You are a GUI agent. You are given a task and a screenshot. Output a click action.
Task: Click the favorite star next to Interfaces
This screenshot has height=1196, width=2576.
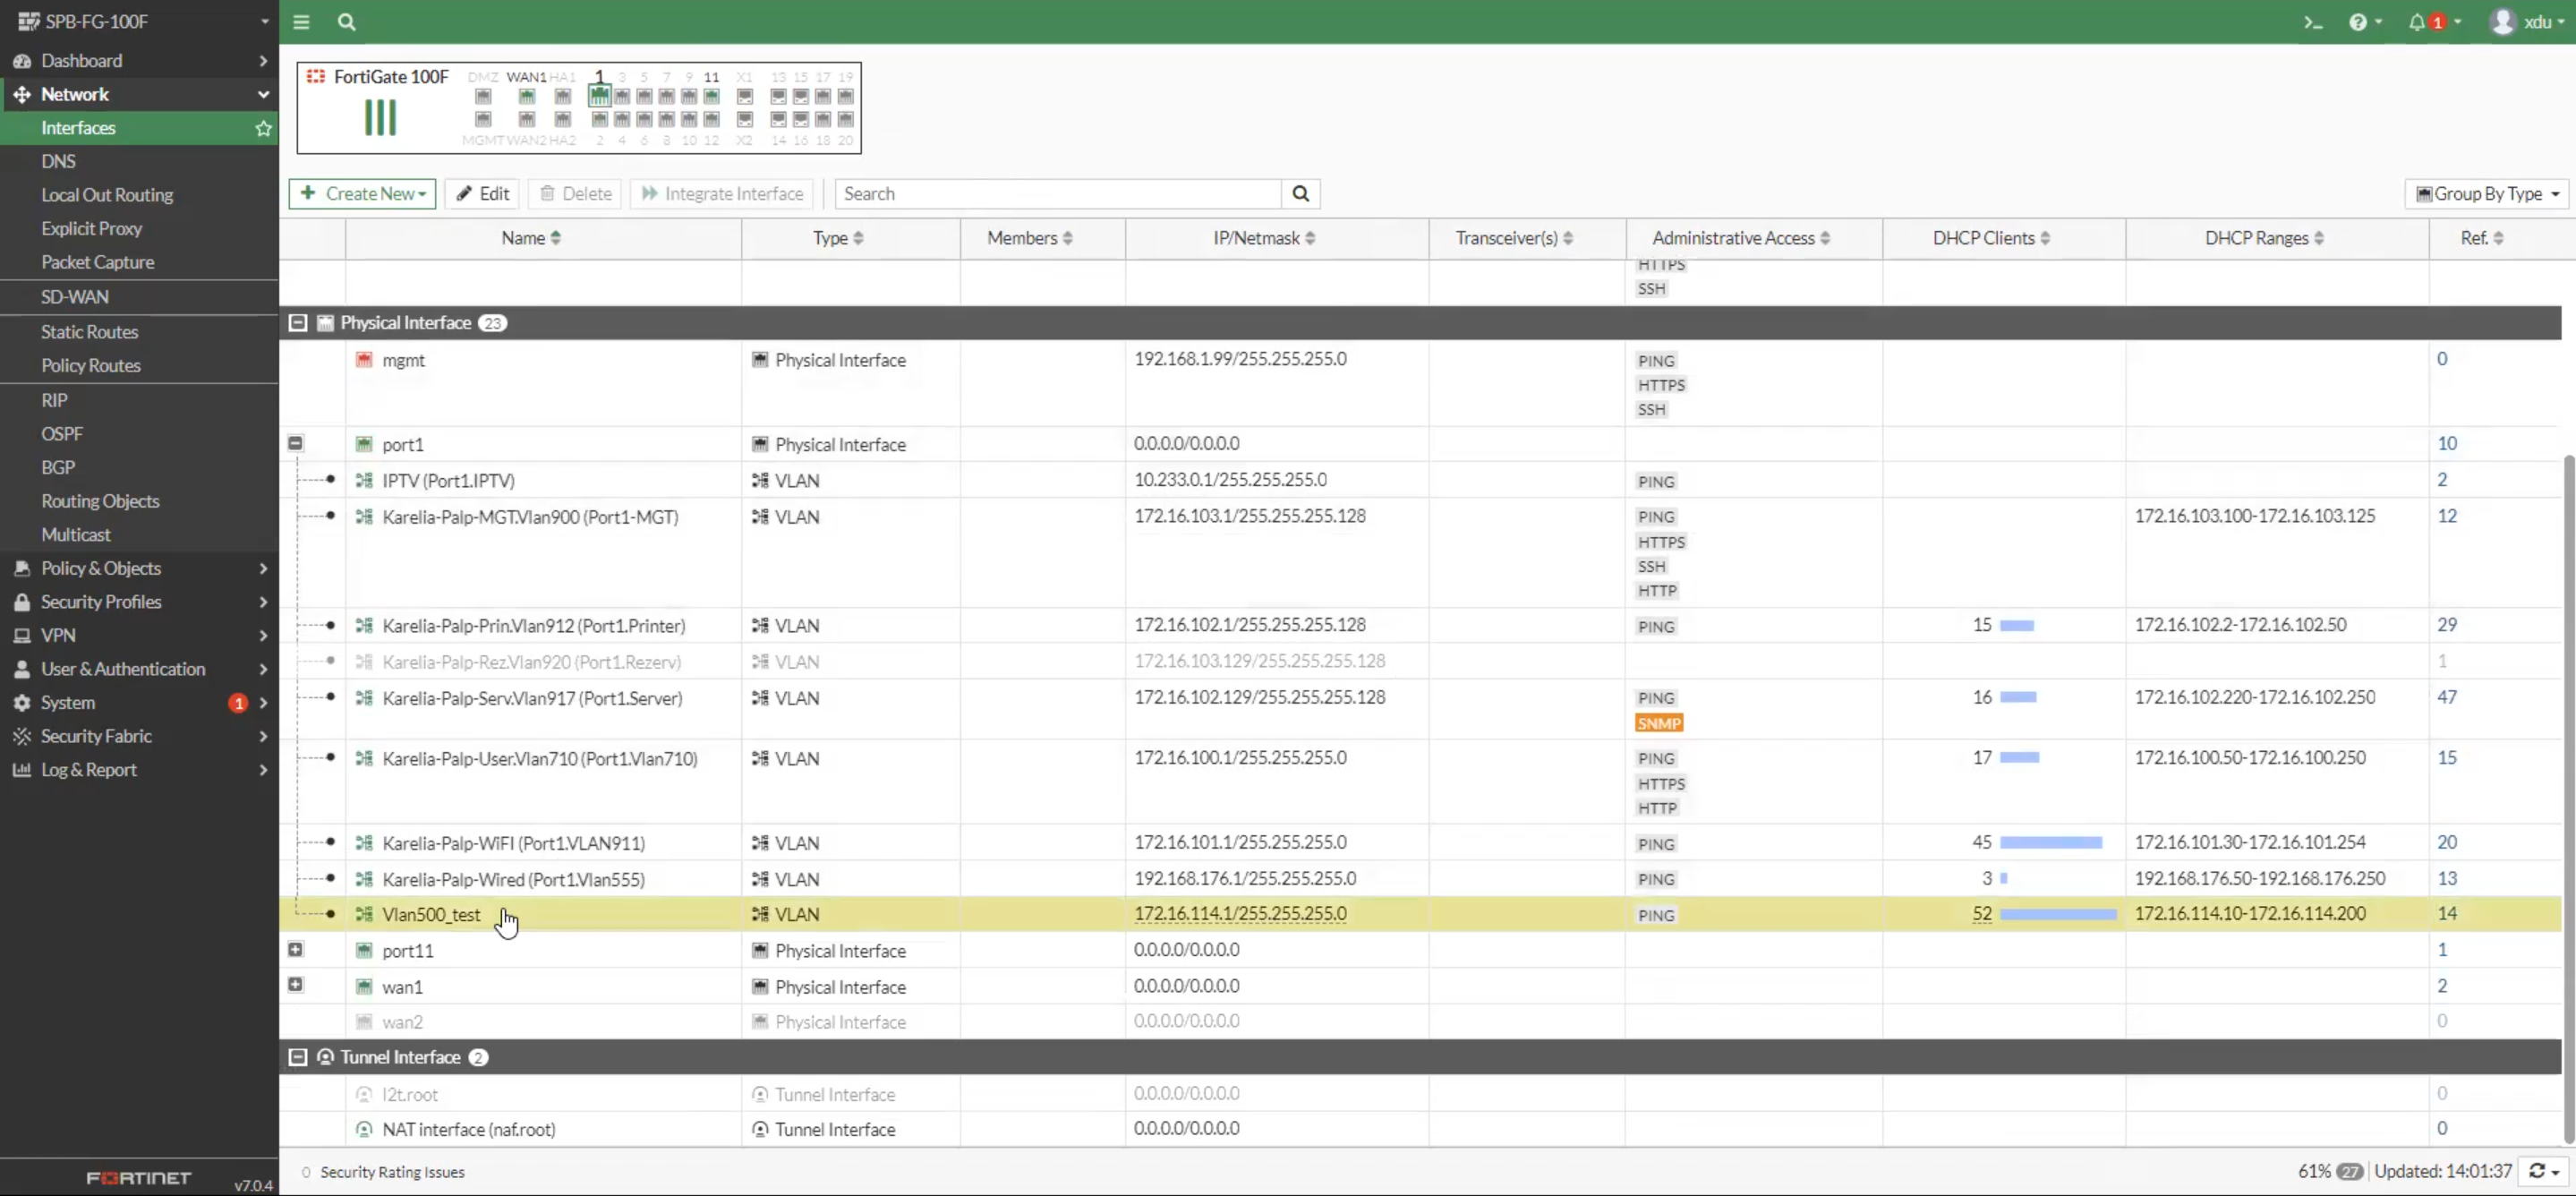pyautogui.click(x=263, y=128)
